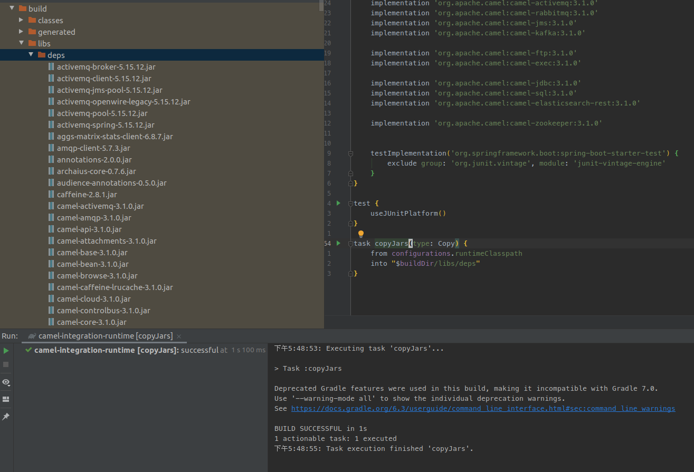Click the eye filter icon in Run panel
Screen dimensions: 694x472
pos(6,382)
